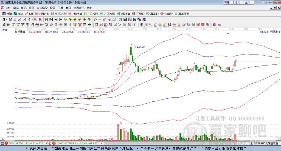Viewport: 281px width, 151px height.
Task: Open the 文件 menu
Action: click(8, 8)
